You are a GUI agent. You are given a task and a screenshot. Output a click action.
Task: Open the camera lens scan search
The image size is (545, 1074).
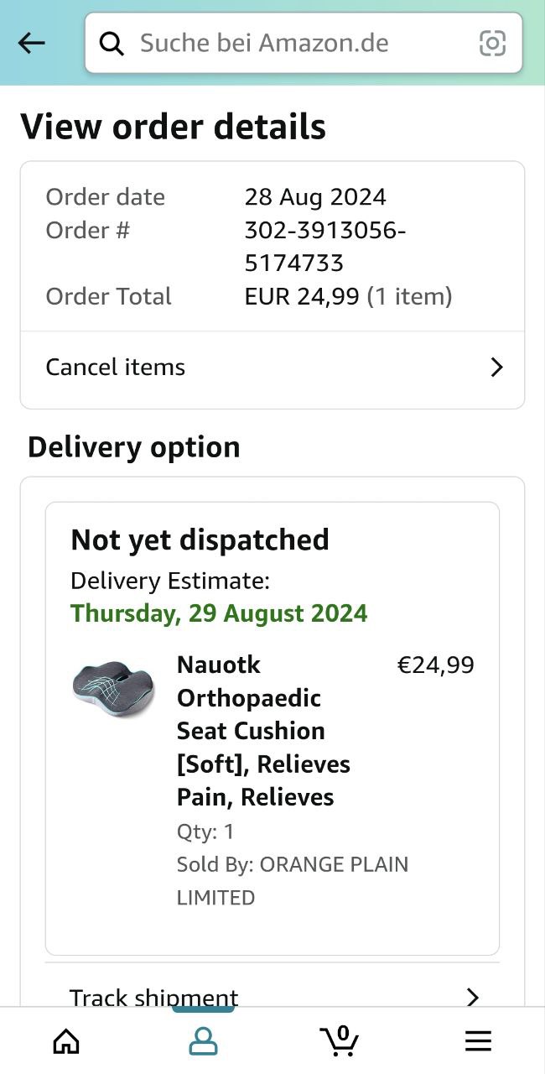(x=492, y=43)
